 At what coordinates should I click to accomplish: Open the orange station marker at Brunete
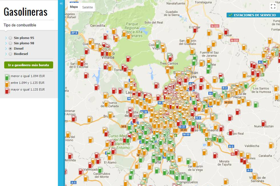pos(111,115)
